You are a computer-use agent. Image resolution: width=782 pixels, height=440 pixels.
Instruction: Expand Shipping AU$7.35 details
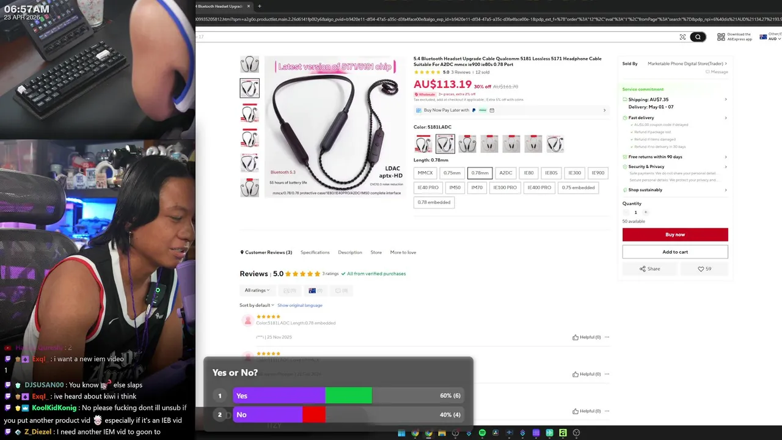click(x=726, y=100)
